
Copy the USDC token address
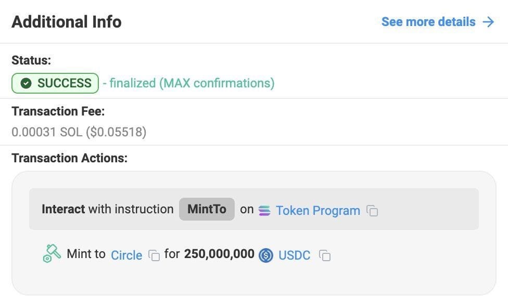(x=325, y=255)
